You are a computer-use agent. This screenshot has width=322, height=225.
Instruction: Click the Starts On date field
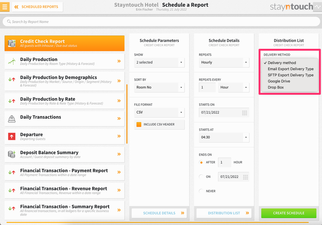(224, 112)
